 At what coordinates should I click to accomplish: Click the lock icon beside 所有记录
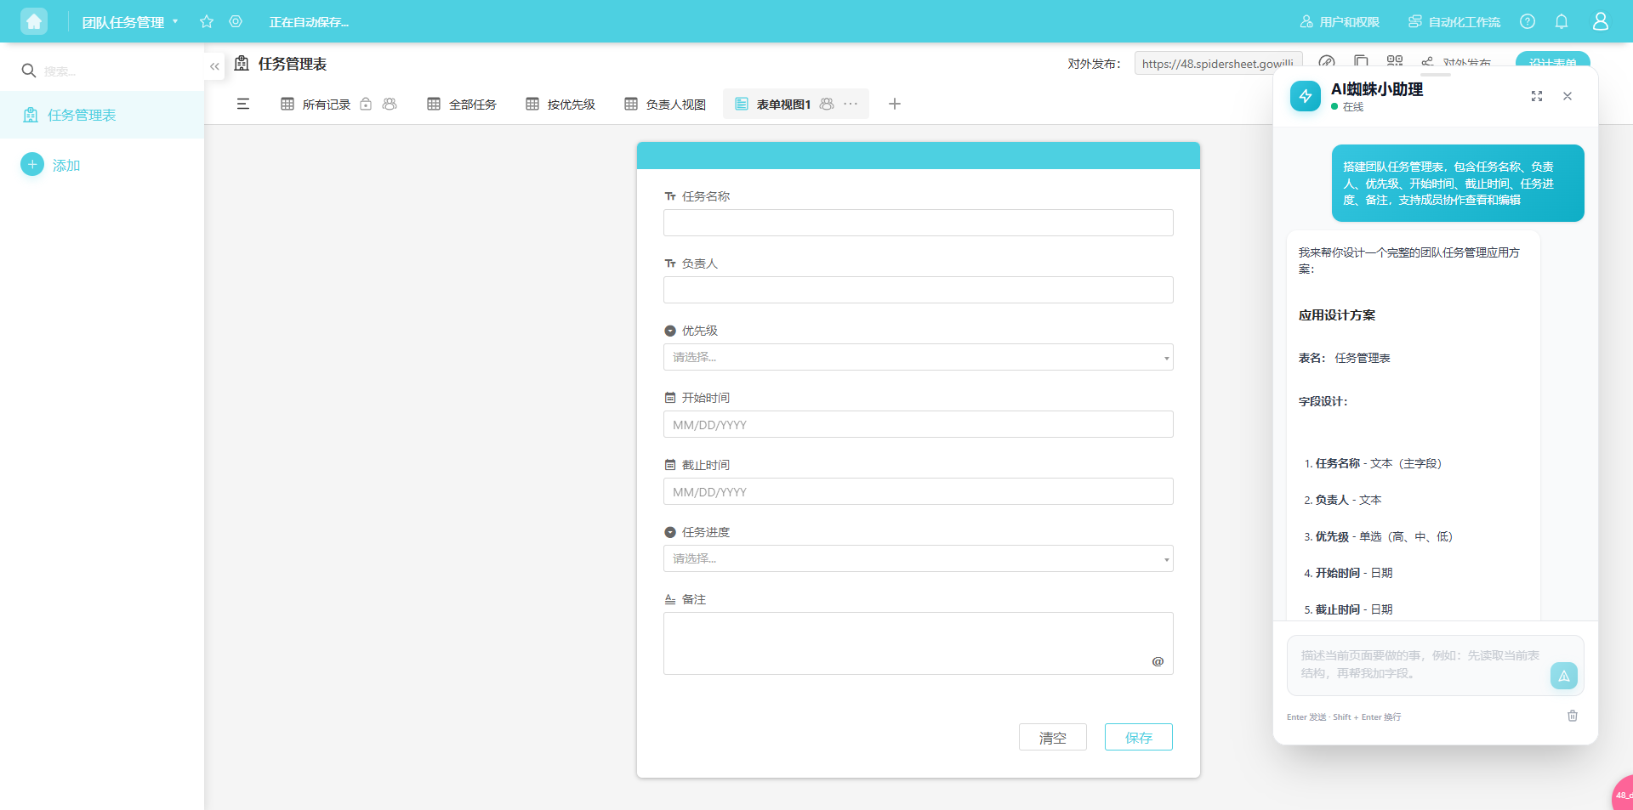tap(366, 104)
